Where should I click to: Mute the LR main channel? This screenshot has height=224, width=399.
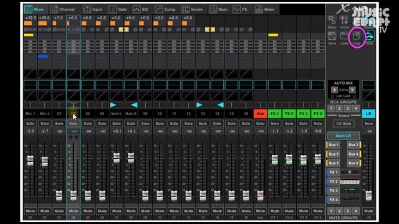coord(368,211)
